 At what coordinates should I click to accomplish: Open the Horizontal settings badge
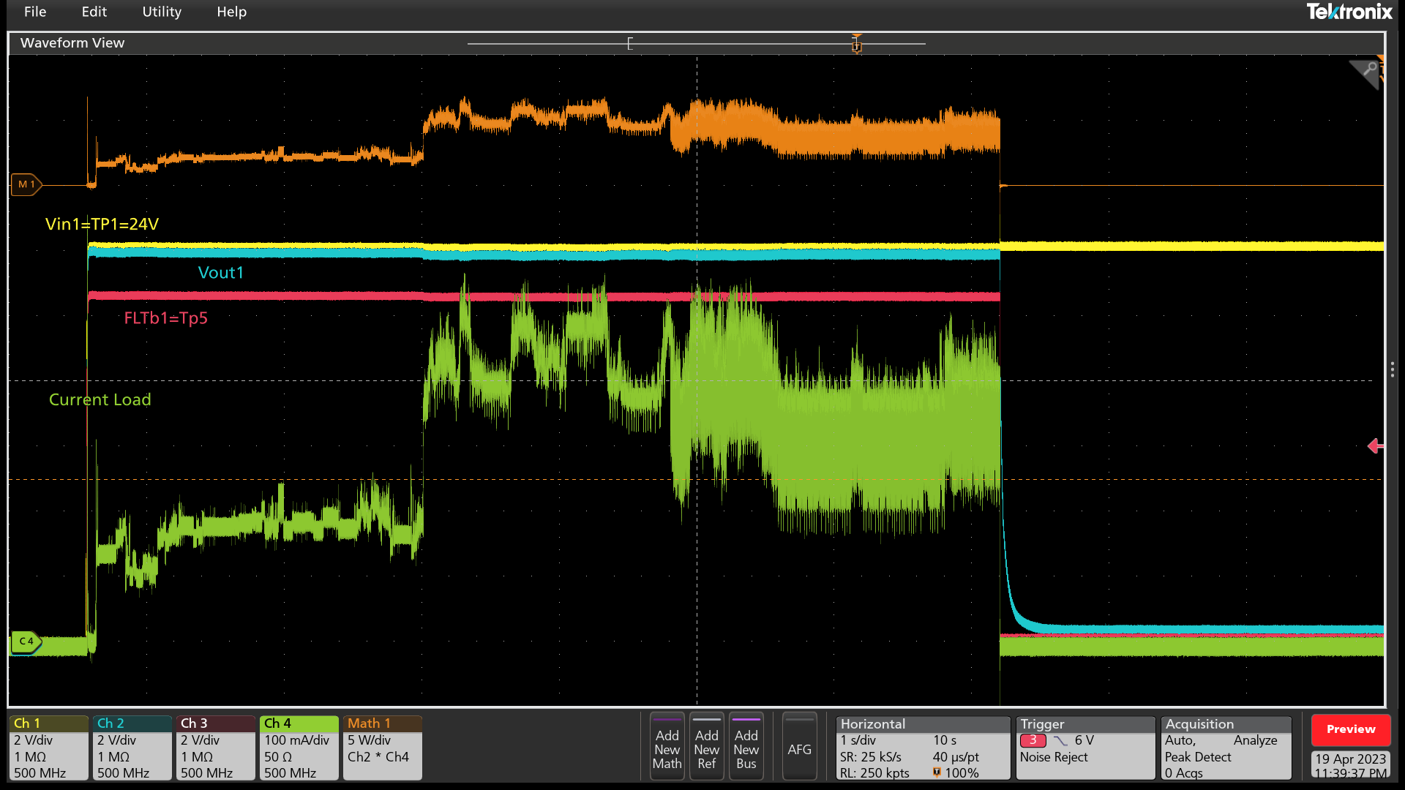(923, 748)
